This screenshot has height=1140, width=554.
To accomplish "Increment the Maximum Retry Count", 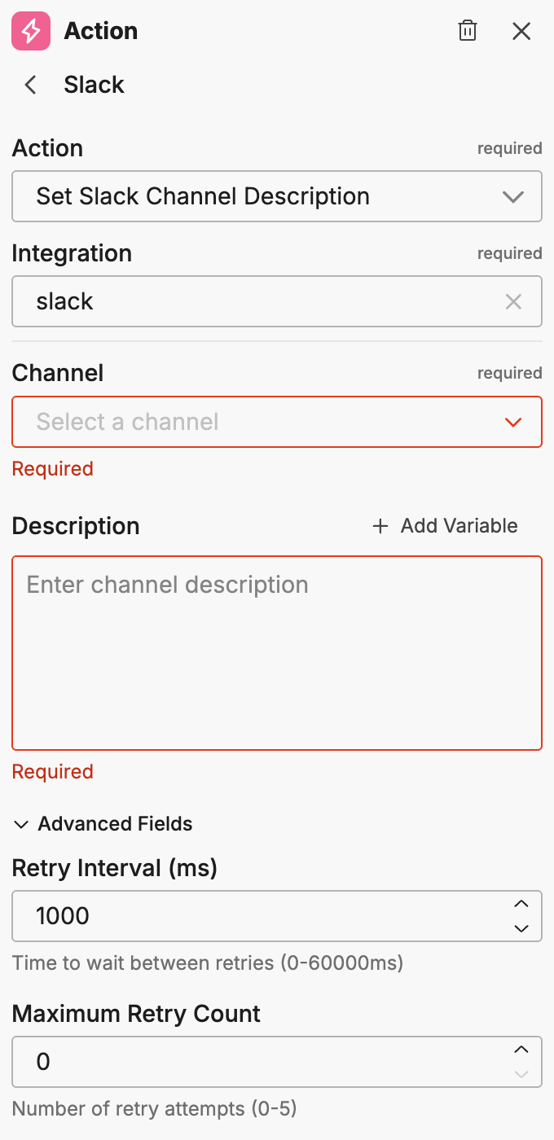I will click(521, 1050).
